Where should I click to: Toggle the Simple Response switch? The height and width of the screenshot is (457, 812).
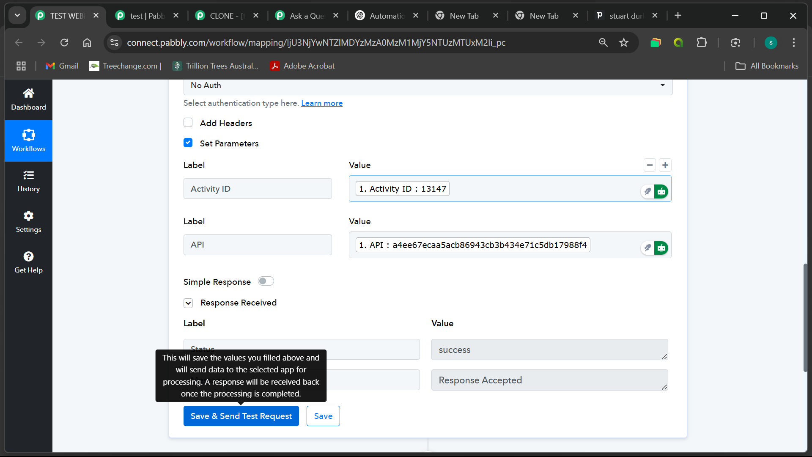[x=266, y=281]
